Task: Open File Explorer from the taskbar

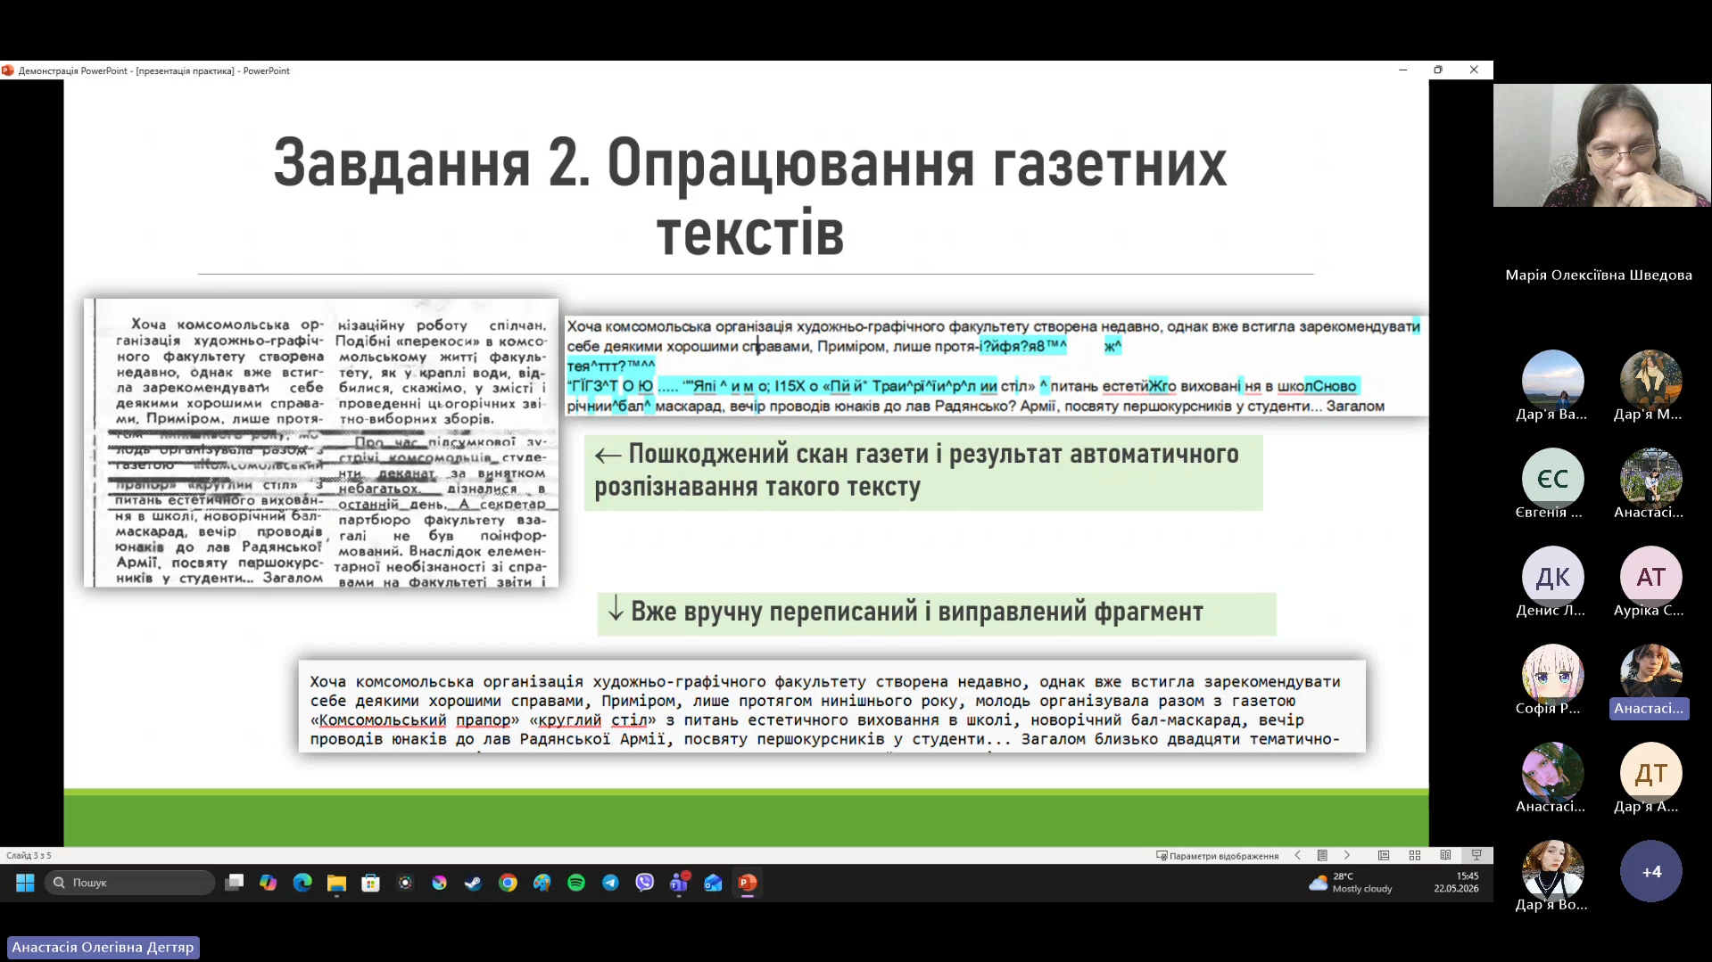Action: (x=336, y=883)
